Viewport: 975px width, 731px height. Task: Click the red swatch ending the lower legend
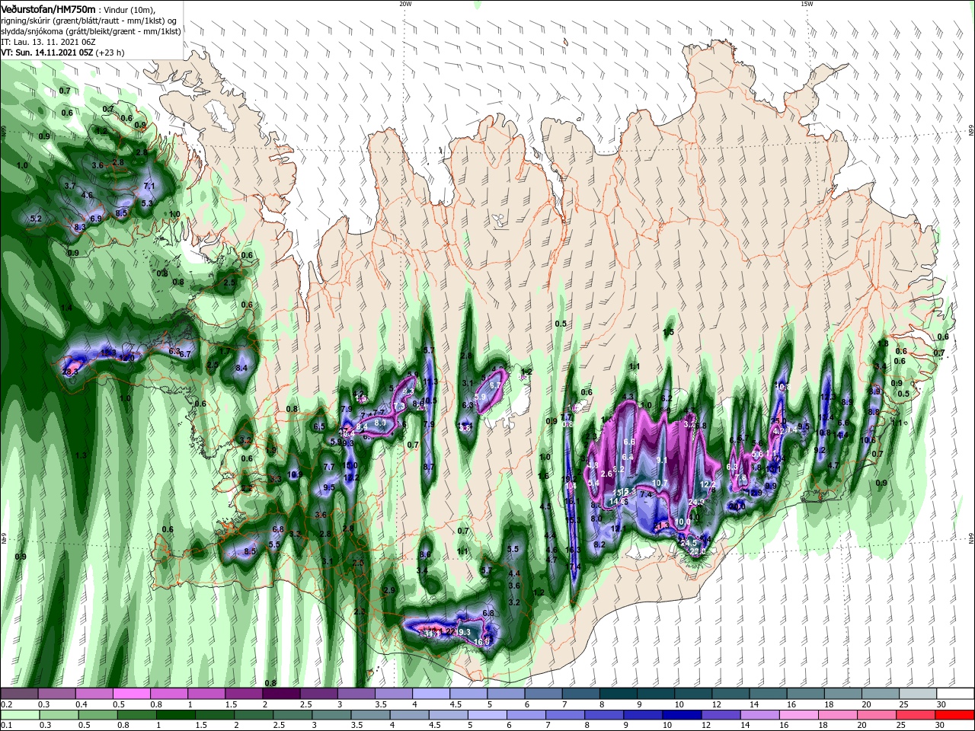coord(955,714)
